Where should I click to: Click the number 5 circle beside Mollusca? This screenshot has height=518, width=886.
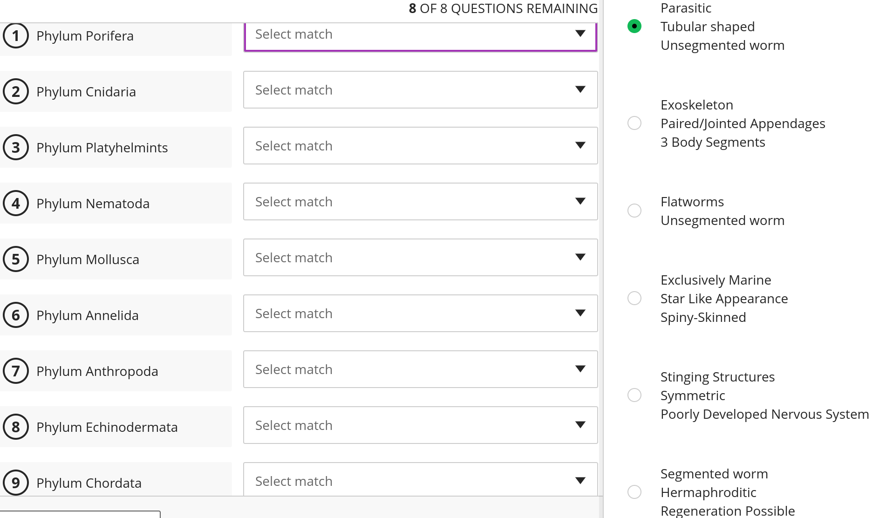tap(16, 259)
